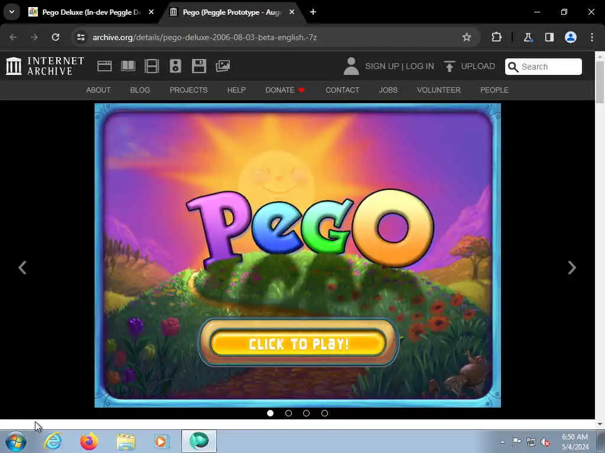The width and height of the screenshot is (605, 453).
Task: Open the Web archive icon
Action: tap(105, 66)
